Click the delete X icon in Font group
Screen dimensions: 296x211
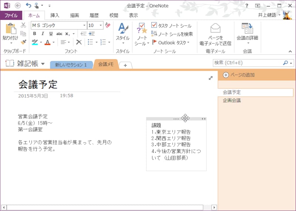[78, 42]
